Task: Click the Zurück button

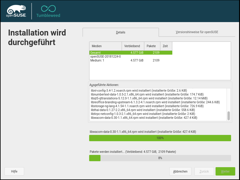Action: click(x=204, y=171)
